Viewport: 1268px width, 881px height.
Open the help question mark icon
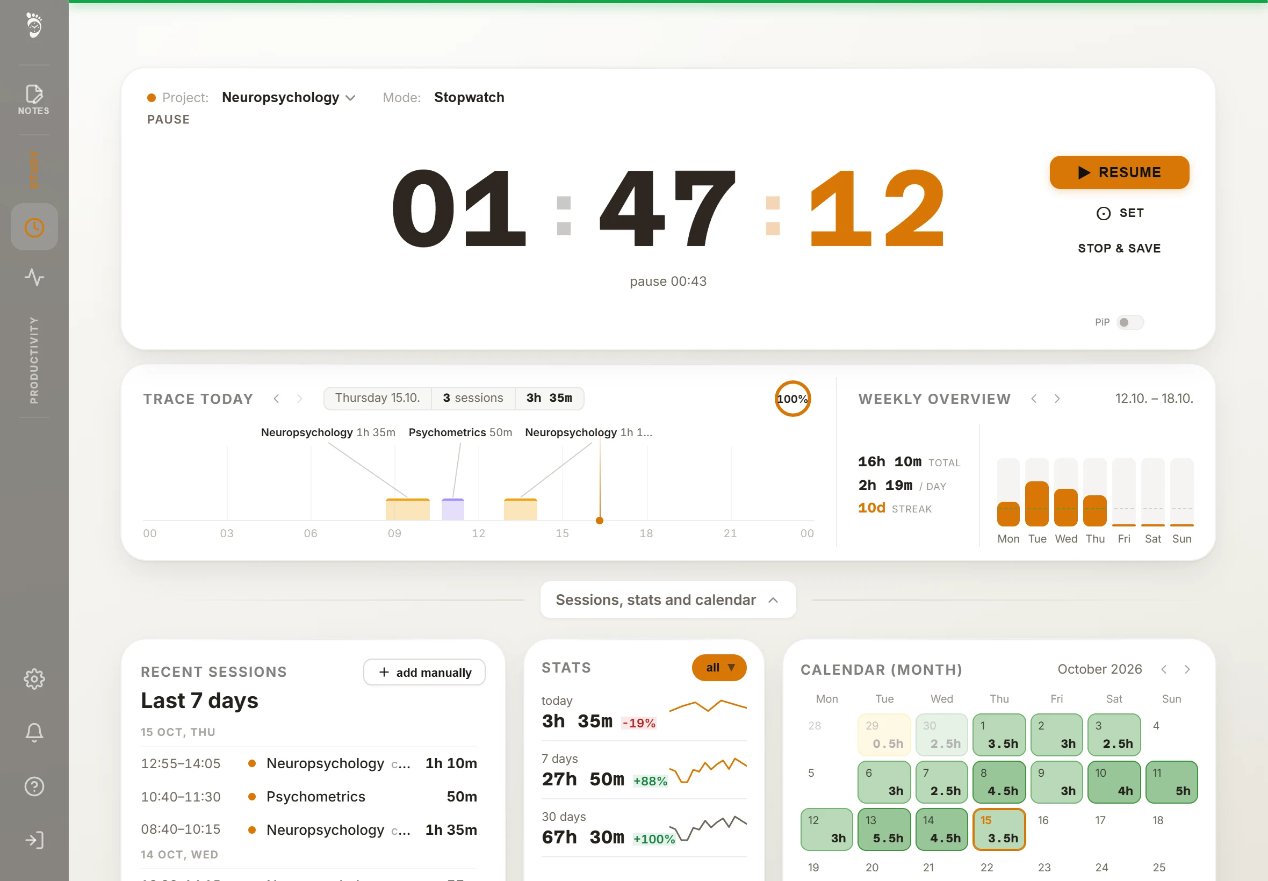coord(34,786)
